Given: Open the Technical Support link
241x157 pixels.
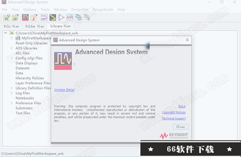Looking at the screenshot, I should tap(174, 118).
